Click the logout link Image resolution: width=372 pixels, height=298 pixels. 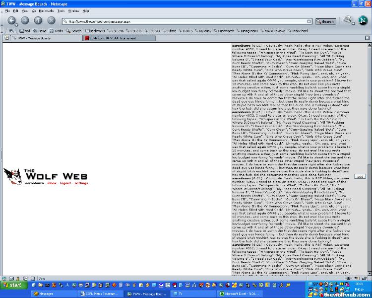(x=66, y=183)
